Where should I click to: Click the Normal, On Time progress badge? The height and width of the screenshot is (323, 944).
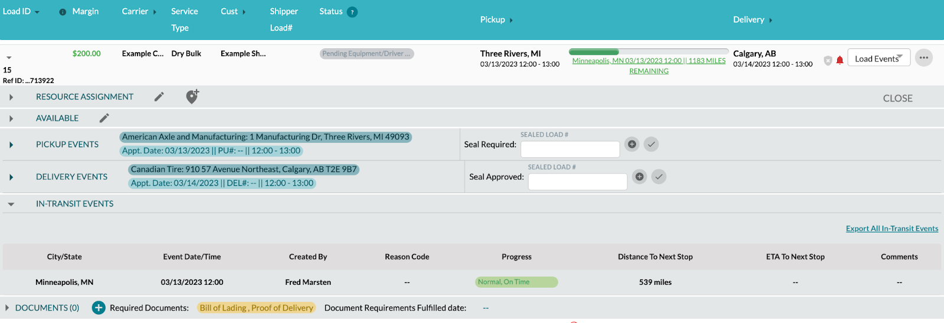[516, 282]
